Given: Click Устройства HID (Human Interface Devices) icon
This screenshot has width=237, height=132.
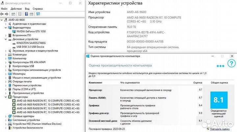Looking at the screenshot, I should pyautogui.click(x=10, y=124).
